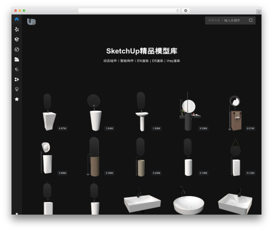Click the 智能构件 text under the title

click(x=127, y=61)
